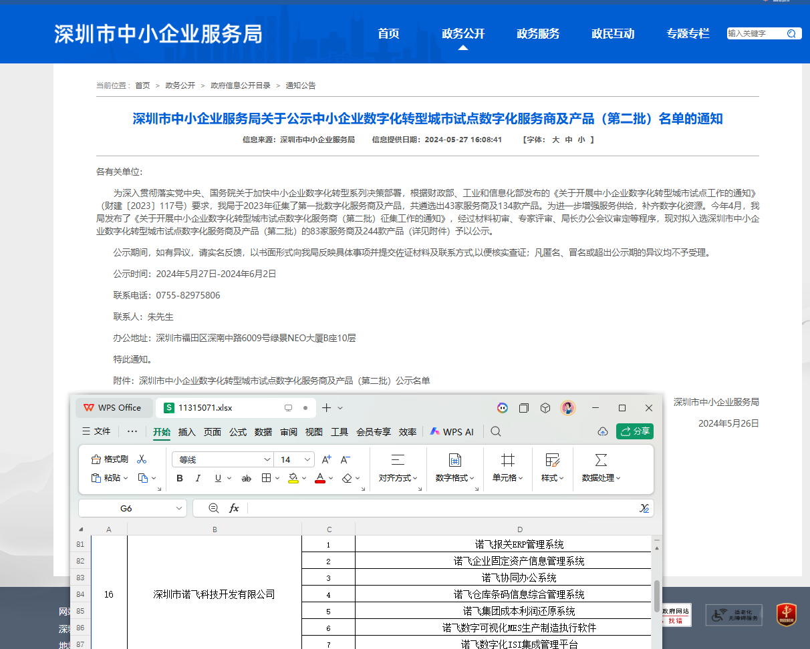The image size is (810, 649).
Task: Open WPS AI assistant
Action: (x=452, y=432)
